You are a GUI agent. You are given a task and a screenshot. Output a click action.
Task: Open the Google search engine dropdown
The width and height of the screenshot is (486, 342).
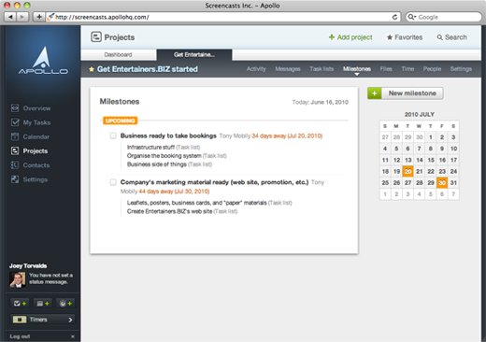(x=412, y=17)
